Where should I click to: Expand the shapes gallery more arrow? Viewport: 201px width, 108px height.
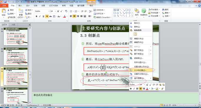(132, 16)
